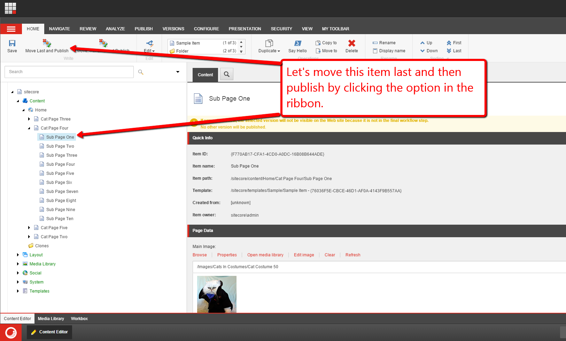The height and width of the screenshot is (341, 566).
Task: Switch to the PUBLISH ribbon tab
Action: coord(144,29)
